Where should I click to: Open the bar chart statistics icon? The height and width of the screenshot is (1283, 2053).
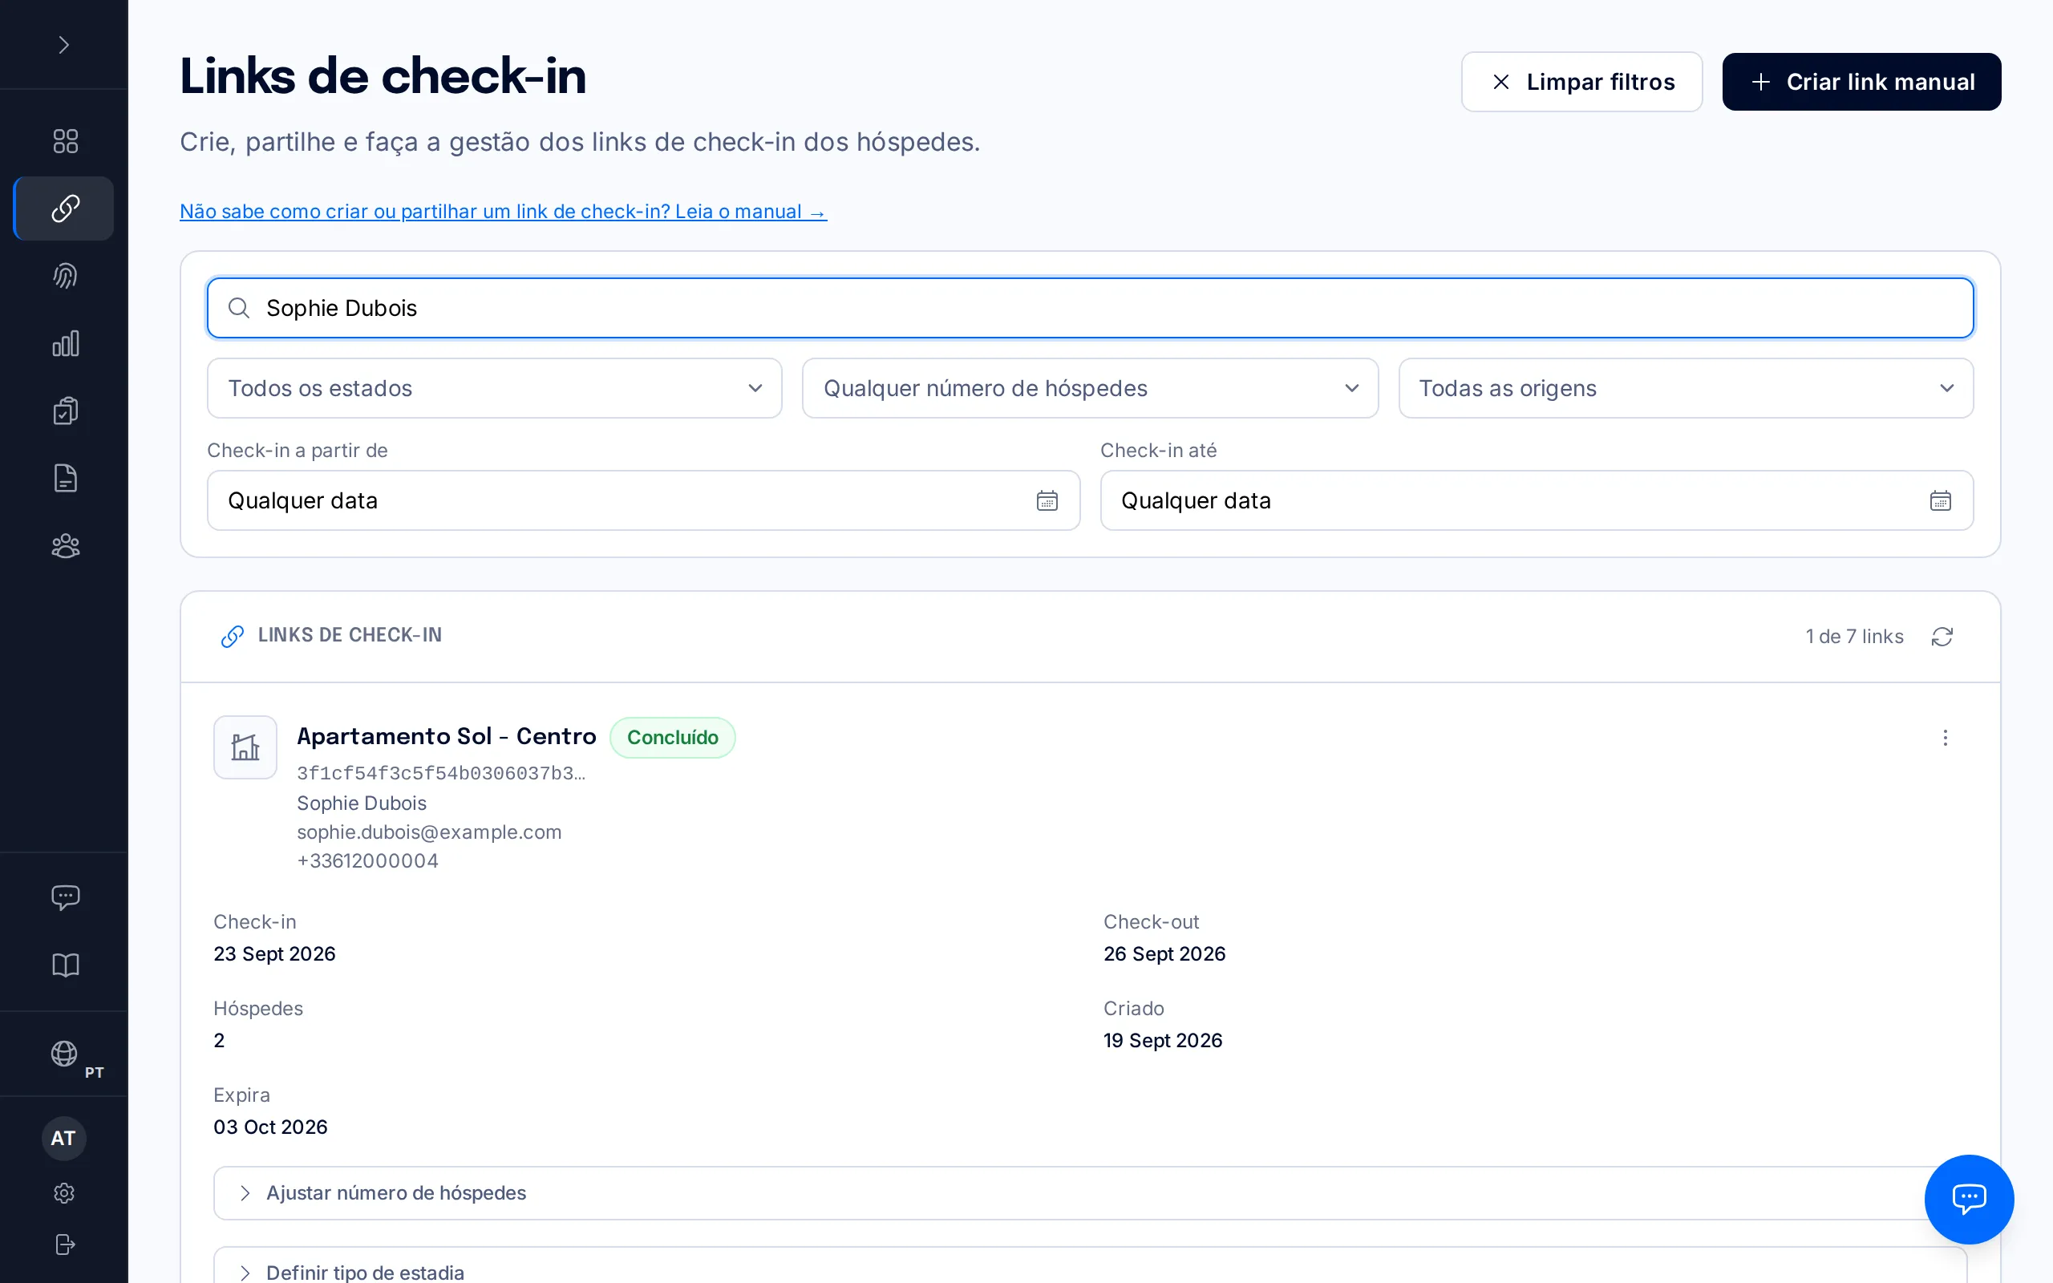[x=65, y=343]
